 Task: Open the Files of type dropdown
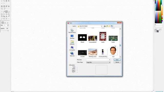[98, 62]
